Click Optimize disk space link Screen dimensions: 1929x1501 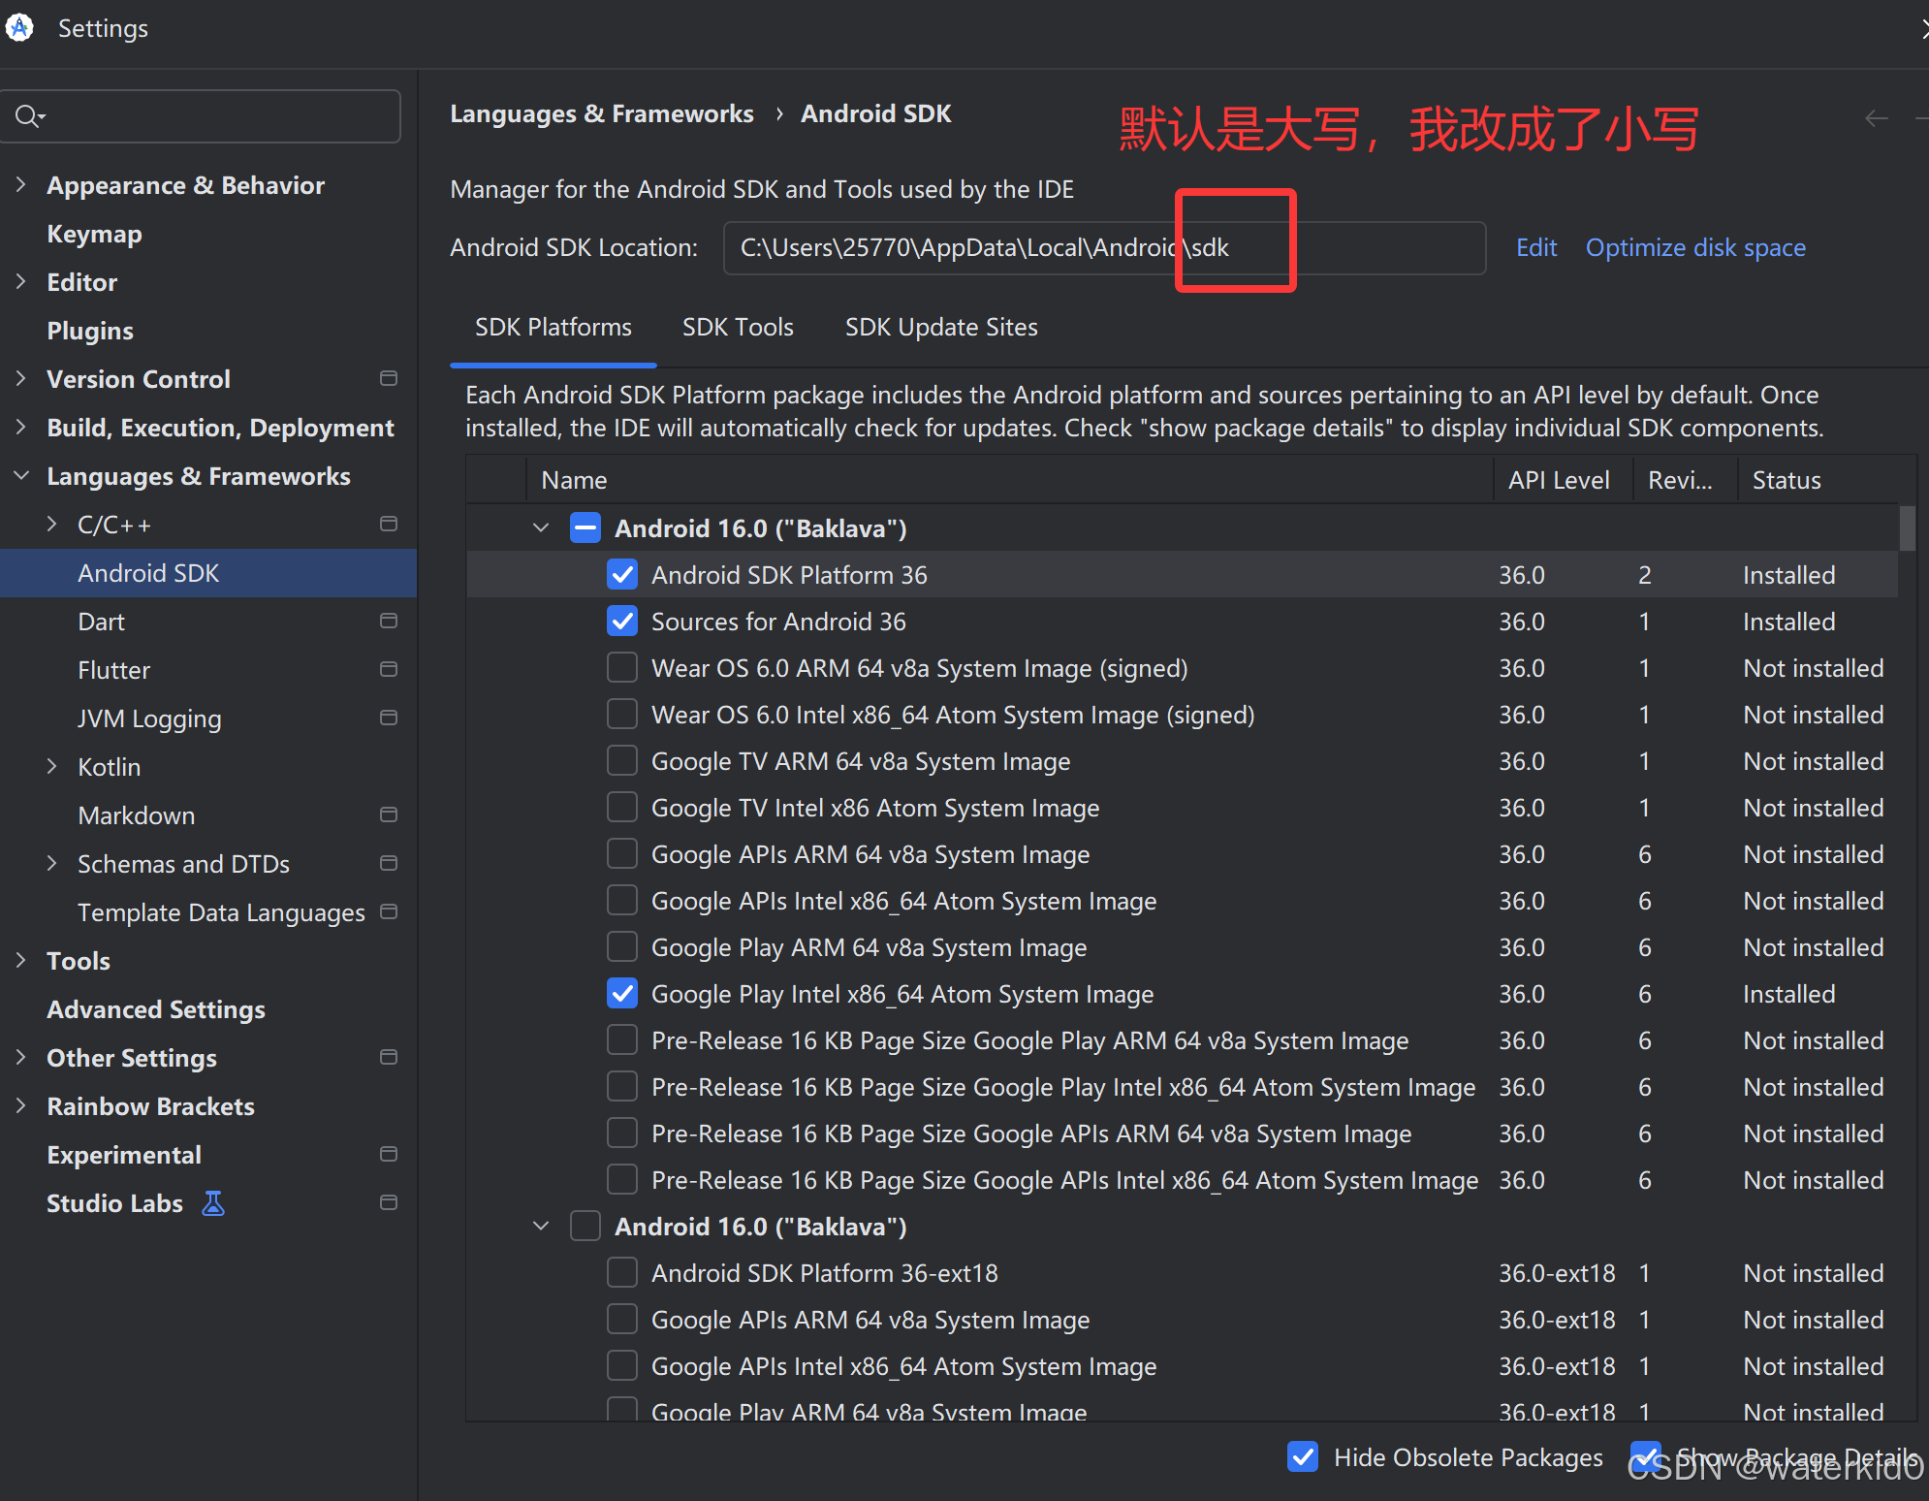1695,247
